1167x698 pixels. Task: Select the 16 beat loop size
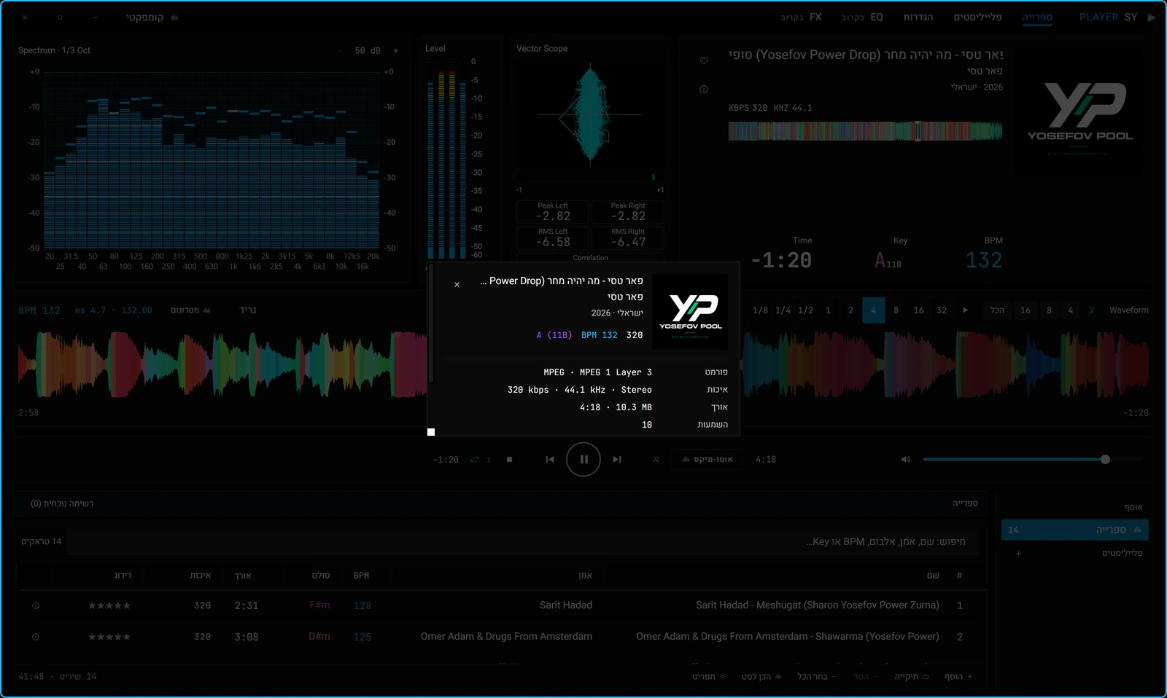point(918,310)
